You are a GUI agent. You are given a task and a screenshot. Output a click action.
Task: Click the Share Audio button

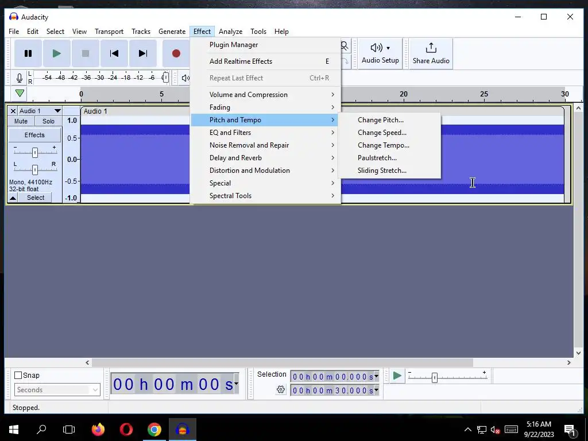tap(431, 53)
